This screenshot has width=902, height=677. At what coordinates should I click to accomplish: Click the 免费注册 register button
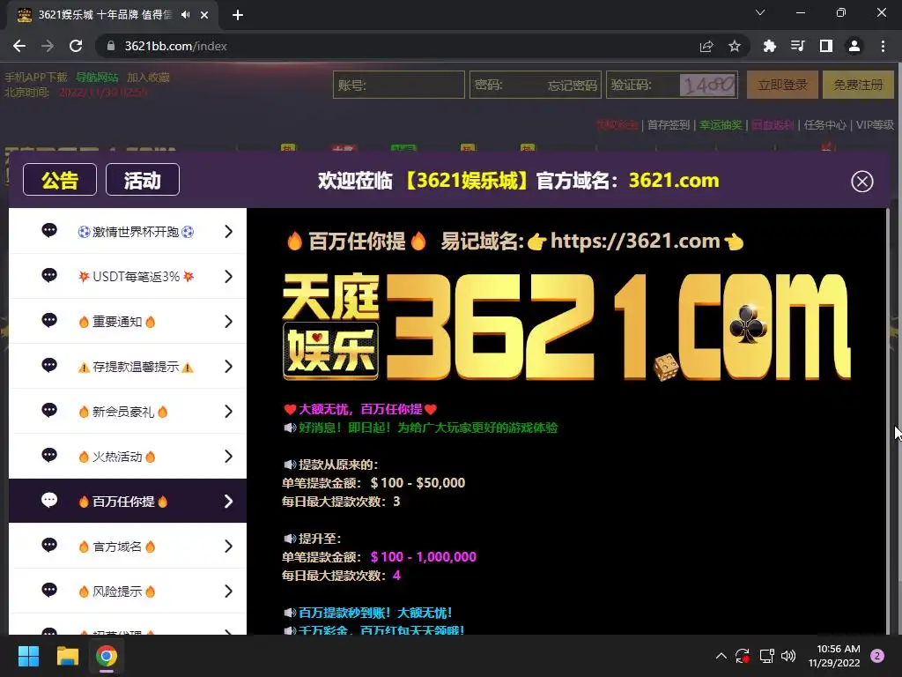pyautogui.click(x=858, y=85)
